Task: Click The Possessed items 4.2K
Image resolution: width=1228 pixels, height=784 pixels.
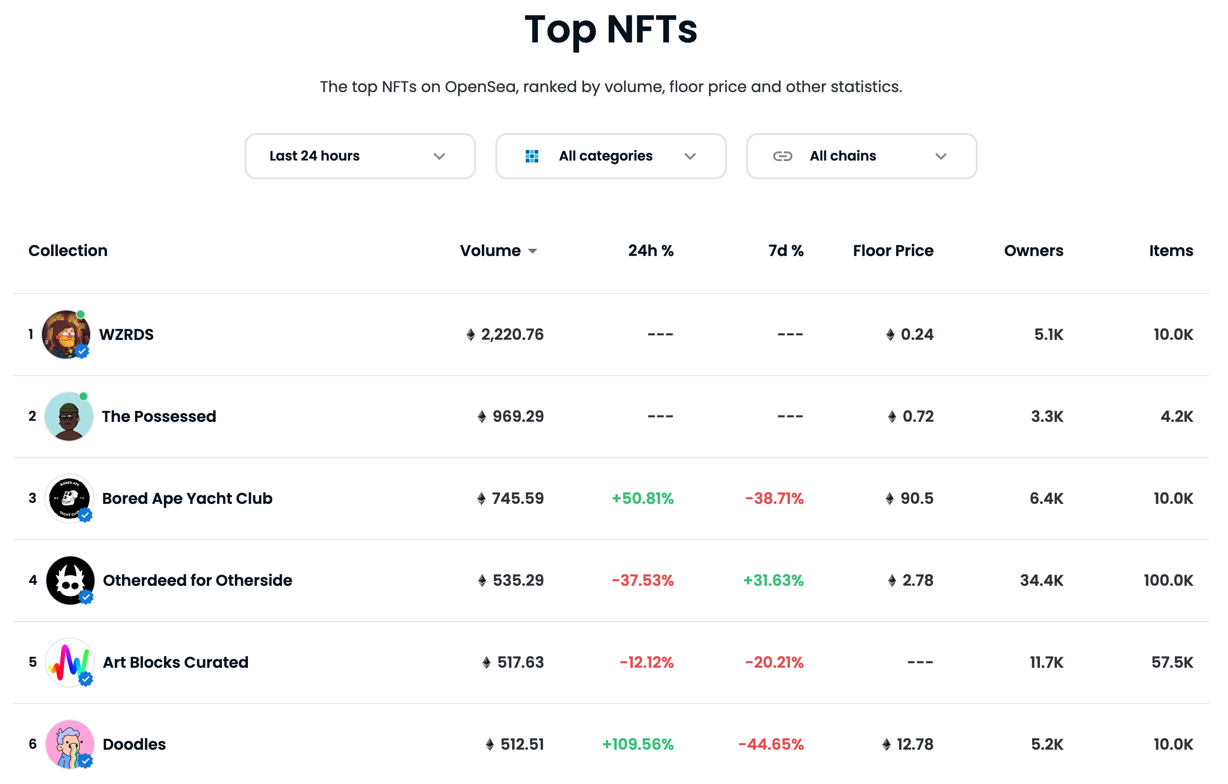Action: pos(1177,417)
